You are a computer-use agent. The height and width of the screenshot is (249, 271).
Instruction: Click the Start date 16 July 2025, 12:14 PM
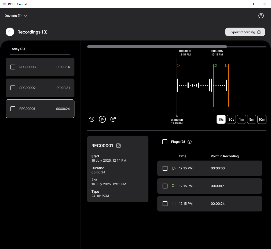tap(109, 161)
